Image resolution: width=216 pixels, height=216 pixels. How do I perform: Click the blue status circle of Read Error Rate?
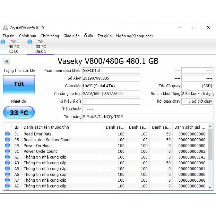pos(7,134)
